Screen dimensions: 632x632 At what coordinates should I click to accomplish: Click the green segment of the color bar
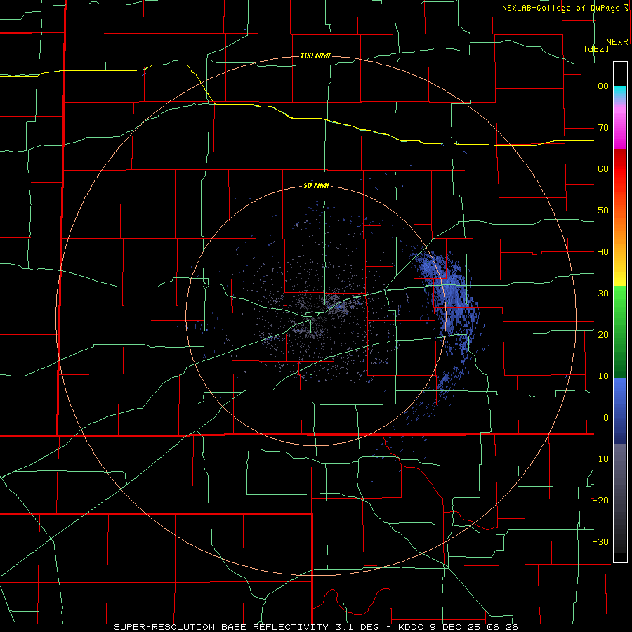620,331
